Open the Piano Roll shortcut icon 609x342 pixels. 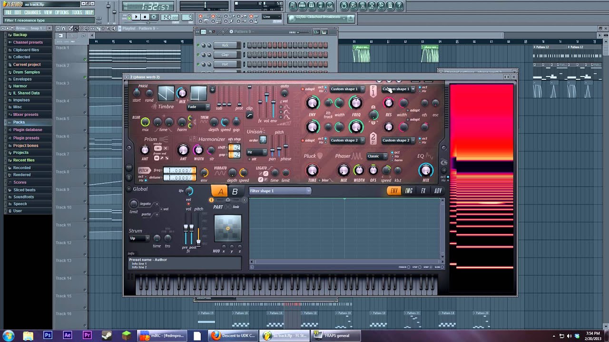(311, 6)
